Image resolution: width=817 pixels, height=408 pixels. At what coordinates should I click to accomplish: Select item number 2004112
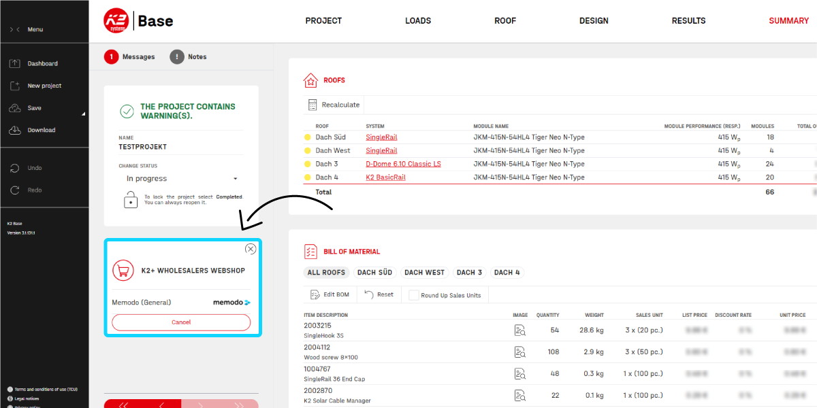[317, 347]
